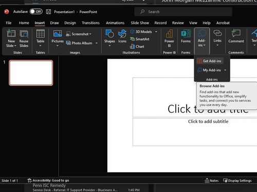Toggle the Notes pane
The image size is (257, 192).
(212, 181)
